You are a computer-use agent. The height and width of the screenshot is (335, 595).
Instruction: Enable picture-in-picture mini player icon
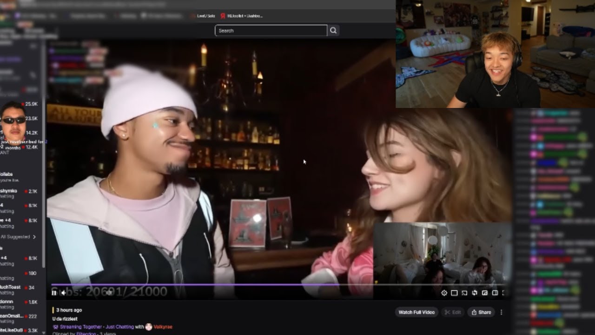point(485,293)
